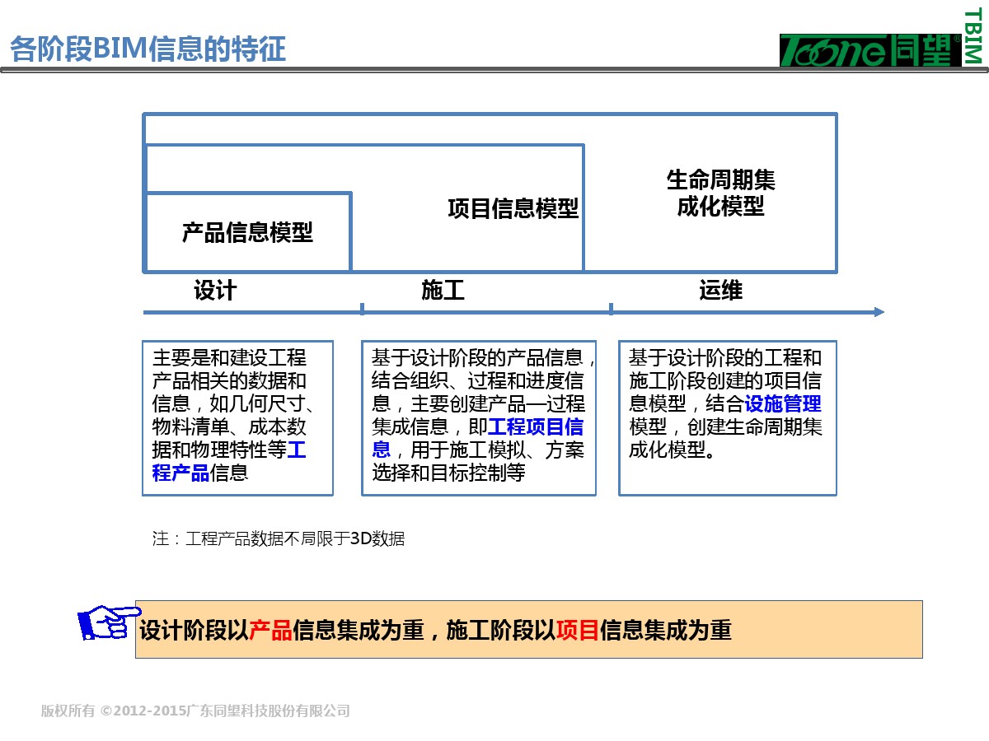Click the pointing hand icon
The width and height of the screenshot is (989, 741).
click(108, 622)
